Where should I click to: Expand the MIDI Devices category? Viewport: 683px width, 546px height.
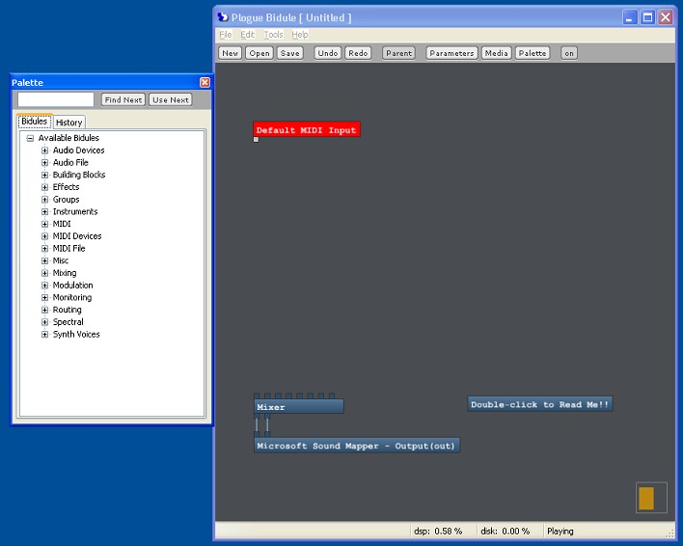pyautogui.click(x=45, y=236)
